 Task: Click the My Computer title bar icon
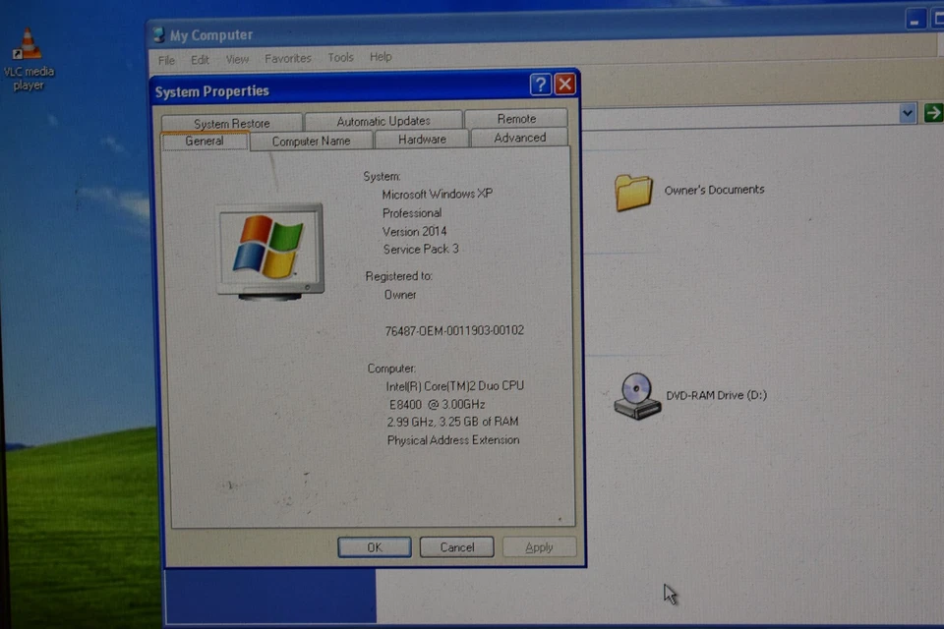[x=157, y=34]
